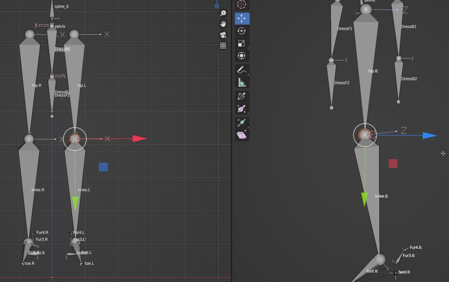Click the pelvis joint sphere in right viewport
Viewport: 449px width, 282px height.
pyautogui.click(x=366, y=10)
